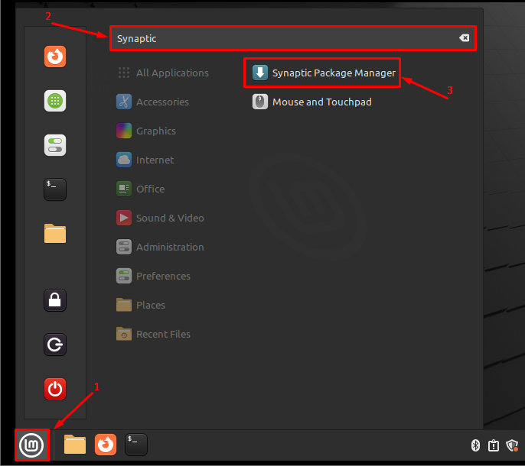Launch Software Manager from the favorites sidebar

tap(55, 100)
